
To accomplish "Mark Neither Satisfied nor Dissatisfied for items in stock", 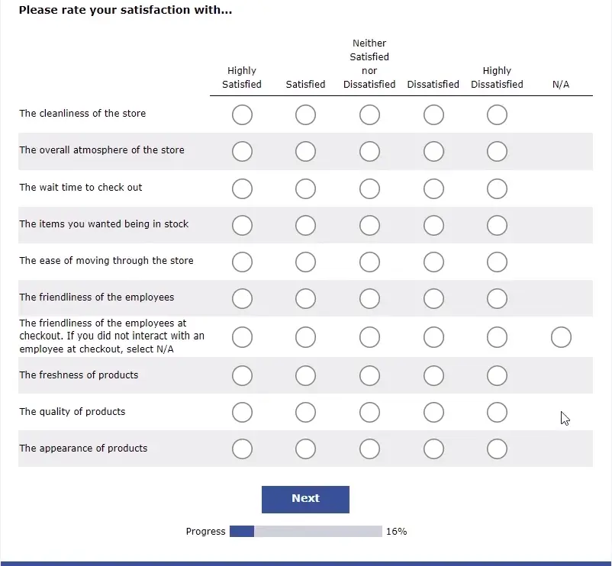I will coord(369,225).
